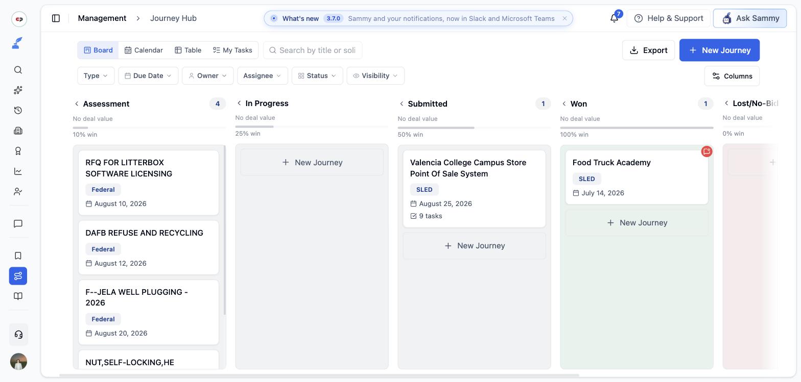Collapse the Submitted column
The width and height of the screenshot is (801, 382).
(x=402, y=104)
